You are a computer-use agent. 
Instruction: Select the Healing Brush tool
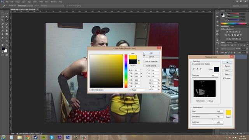3,24
